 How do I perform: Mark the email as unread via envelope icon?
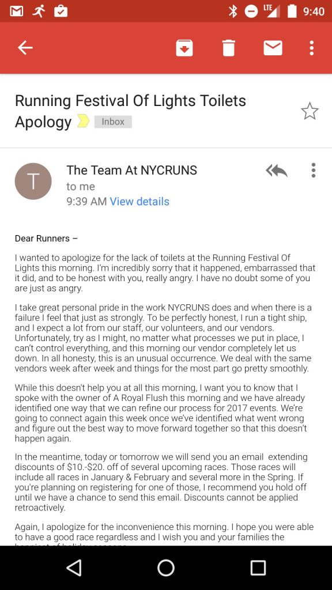(273, 48)
